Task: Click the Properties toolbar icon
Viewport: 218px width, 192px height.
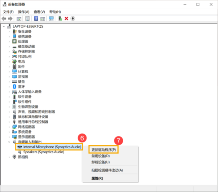Action: pyautogui.click(x=27, y=19)
